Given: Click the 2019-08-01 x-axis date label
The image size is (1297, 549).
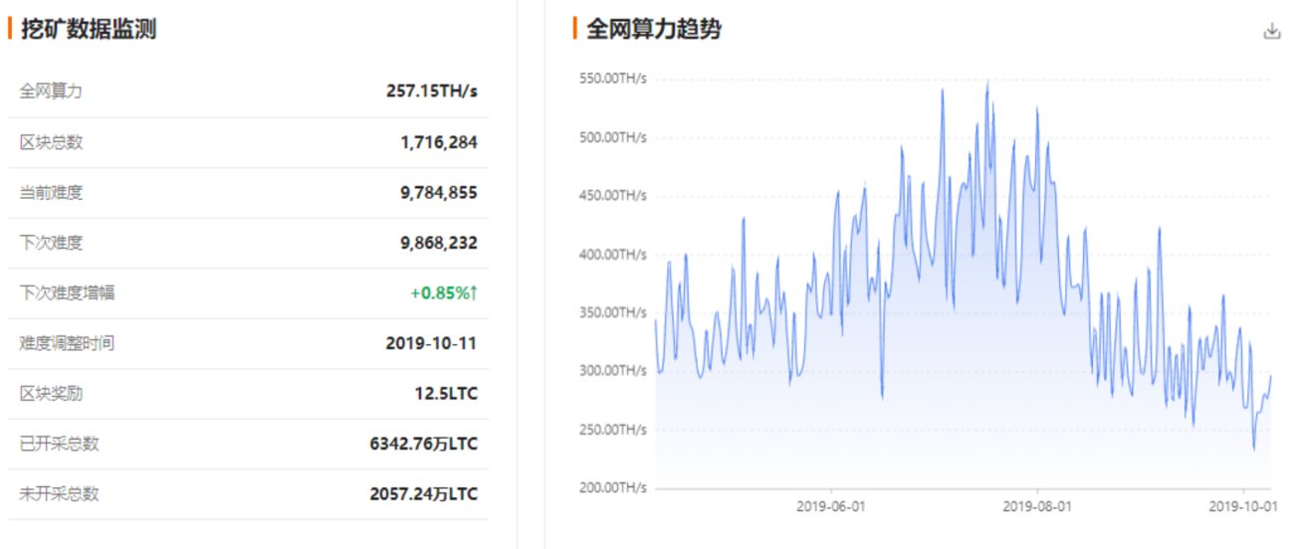Looking at the screenshot, I should click(1037, 506).
